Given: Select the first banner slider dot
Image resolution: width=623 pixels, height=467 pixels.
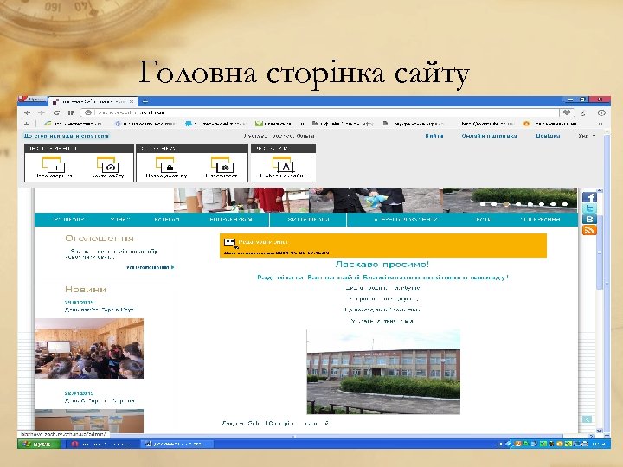Looking at the screenshot, I should 483,204.
